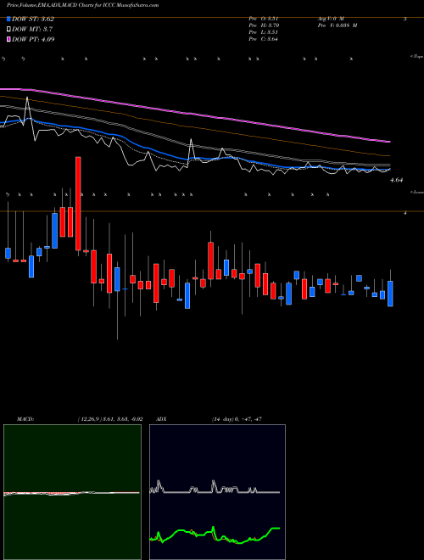Click the 'Pre L: 3.51' low value
Image resolution: width=424 pixels, height=560 pixels.
[264, 32]
